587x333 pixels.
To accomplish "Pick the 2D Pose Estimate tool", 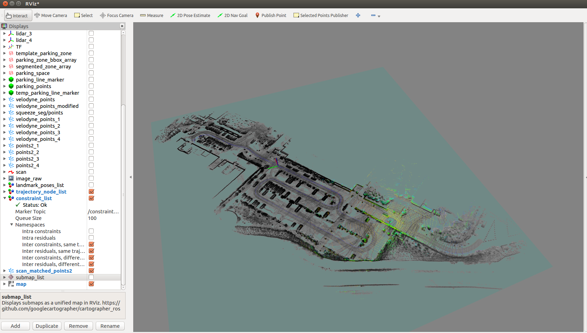I will (190, 15).
